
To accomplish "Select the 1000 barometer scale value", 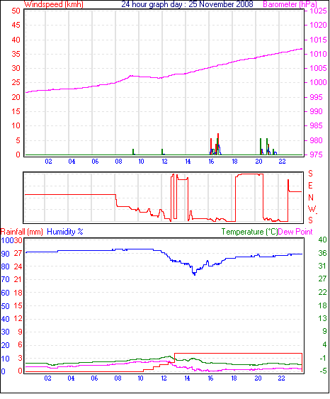I will click(x=318, y=82).
